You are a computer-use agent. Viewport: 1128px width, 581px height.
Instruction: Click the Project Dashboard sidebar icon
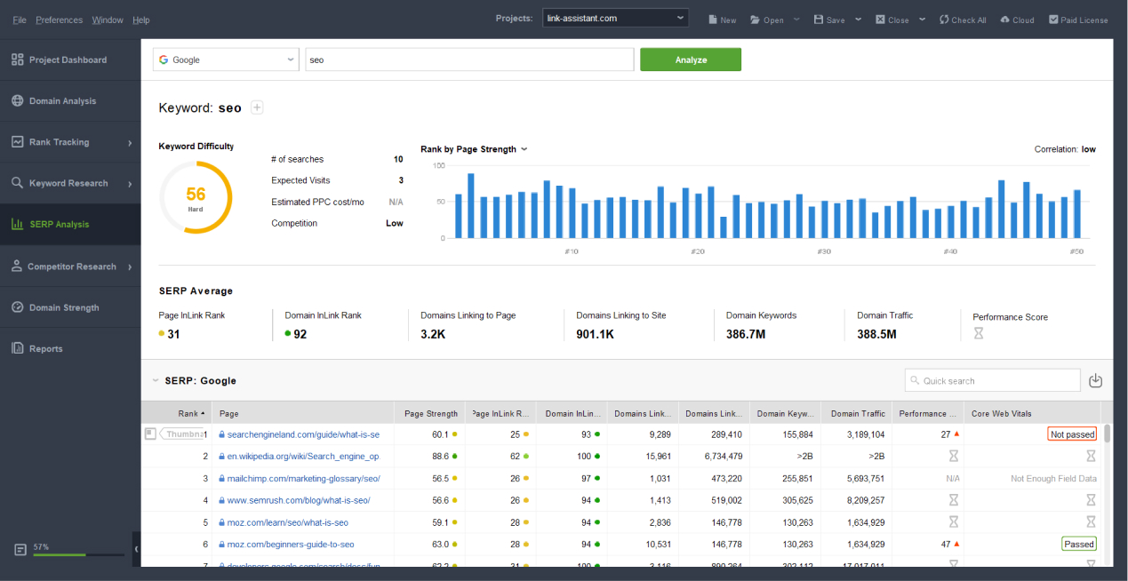click(x=17, y=60)
